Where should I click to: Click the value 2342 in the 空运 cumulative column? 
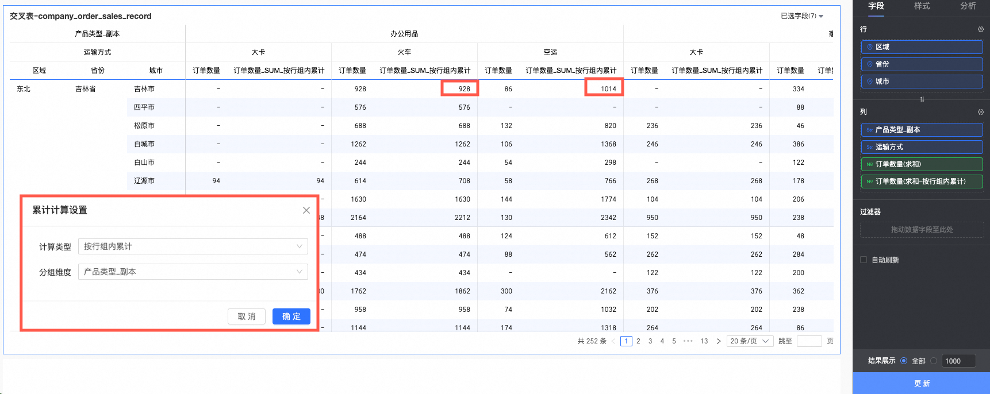[608, 218]
